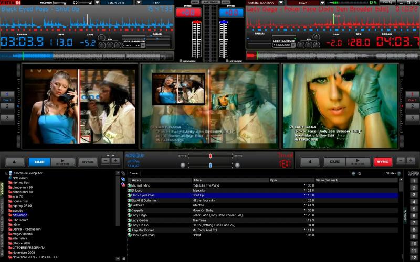The height and width of the screenshot is (262, 420).
Task: Toggle the red SYNC on right deck
Action: coord(383,162)
